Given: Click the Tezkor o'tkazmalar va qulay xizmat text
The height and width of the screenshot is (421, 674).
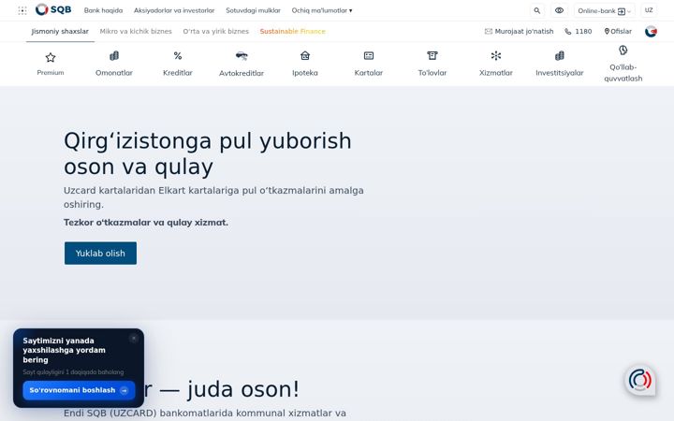Looking at the screenshot, I should [146, 223].
